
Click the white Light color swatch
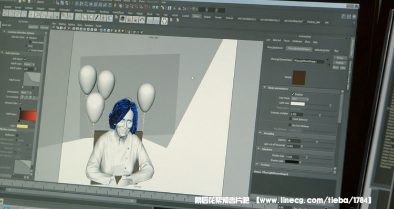pos(298,104)
